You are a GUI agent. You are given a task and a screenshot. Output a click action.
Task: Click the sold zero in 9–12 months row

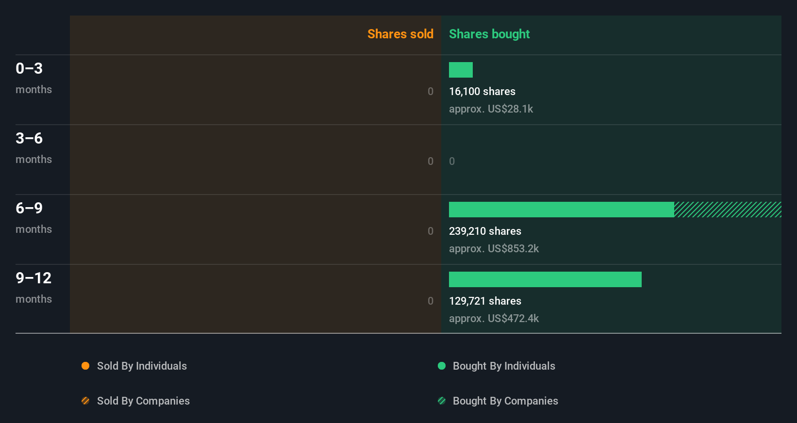coord(431,301)
